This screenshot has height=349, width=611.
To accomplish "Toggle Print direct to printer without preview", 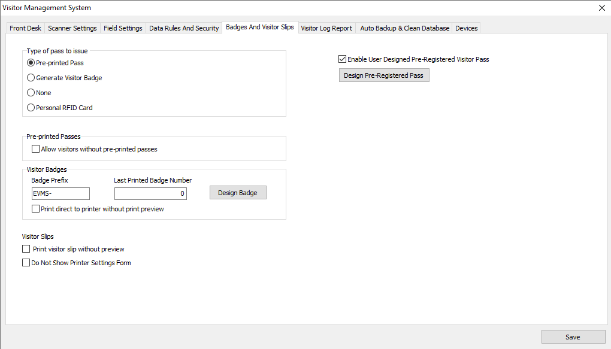I will tap(35, 209).
